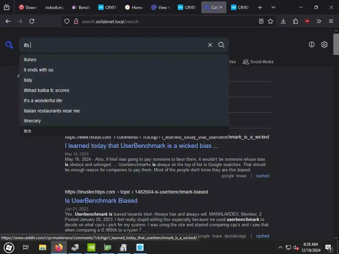
Task: Choose italy suggestion
Action: (x=124, y=80)
